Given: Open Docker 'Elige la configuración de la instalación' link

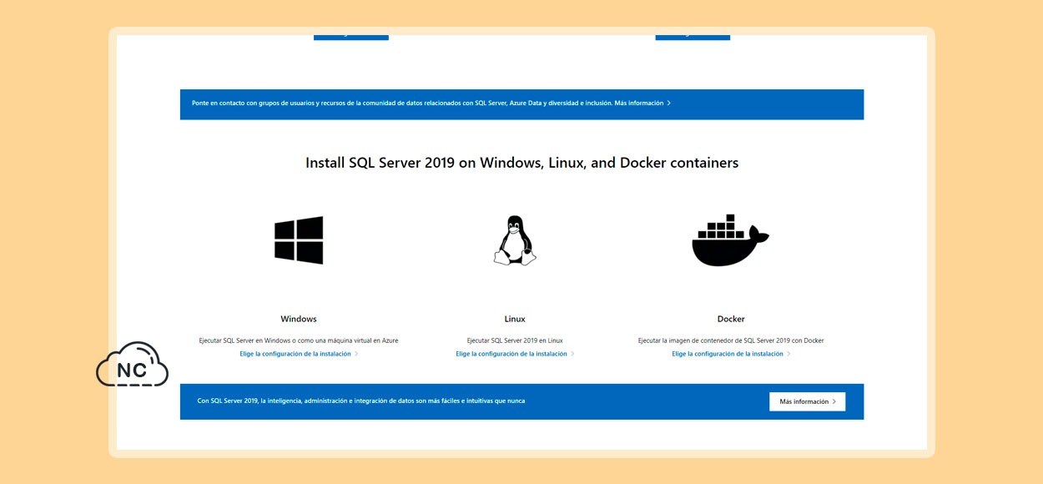Looking at the screenshot, I should coord(731,354).
